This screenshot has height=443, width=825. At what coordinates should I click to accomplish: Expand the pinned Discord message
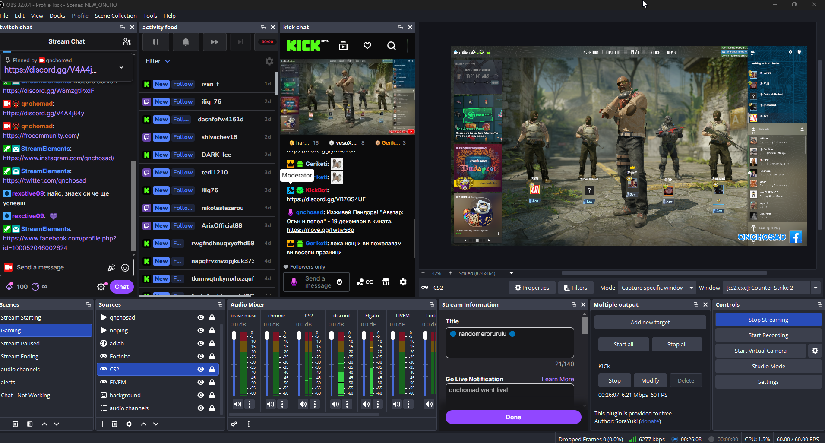[121, 67]
